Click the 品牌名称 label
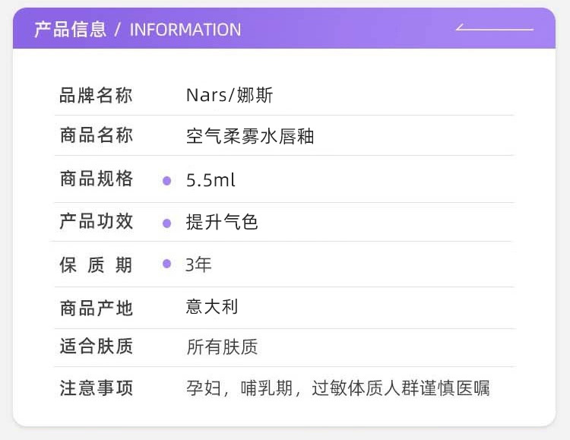 click(96, 96)
